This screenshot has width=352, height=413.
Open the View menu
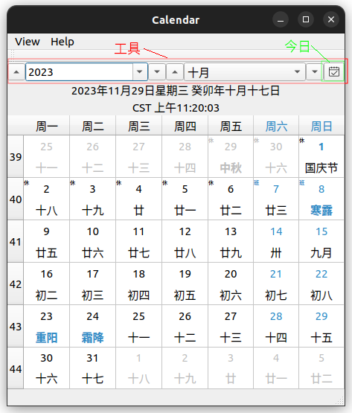[28, 42]
